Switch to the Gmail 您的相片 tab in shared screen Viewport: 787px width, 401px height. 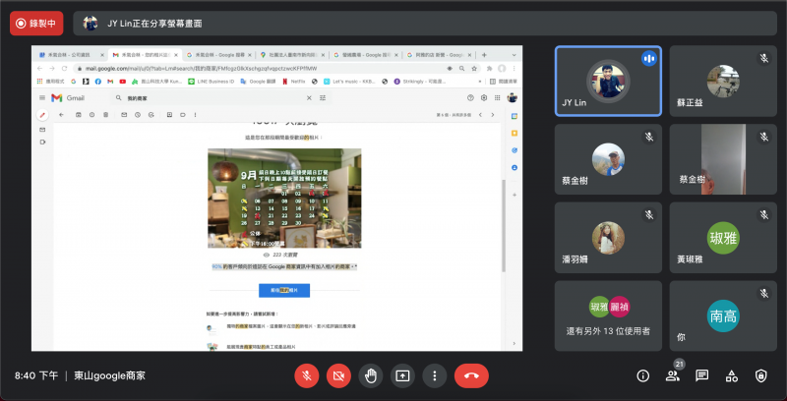point(145,55)
